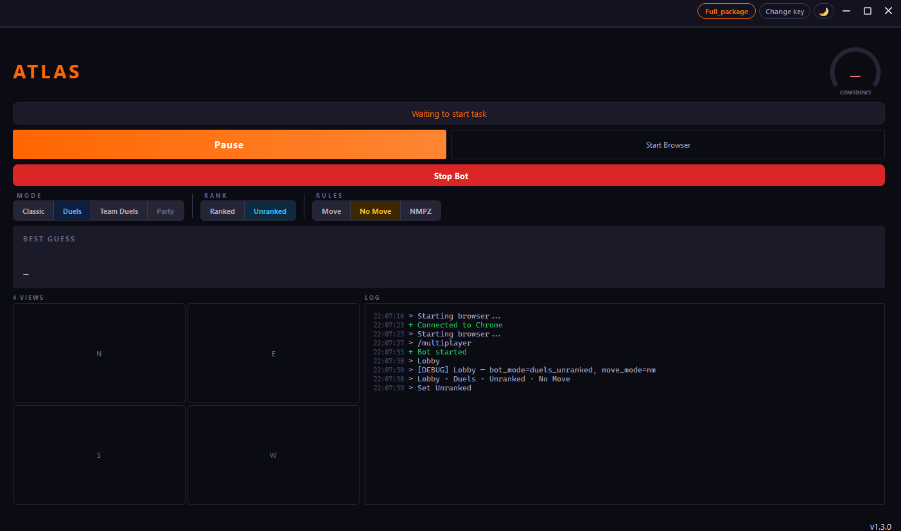Open the North view panel
901x531 pixels.
tap(99, 353)
